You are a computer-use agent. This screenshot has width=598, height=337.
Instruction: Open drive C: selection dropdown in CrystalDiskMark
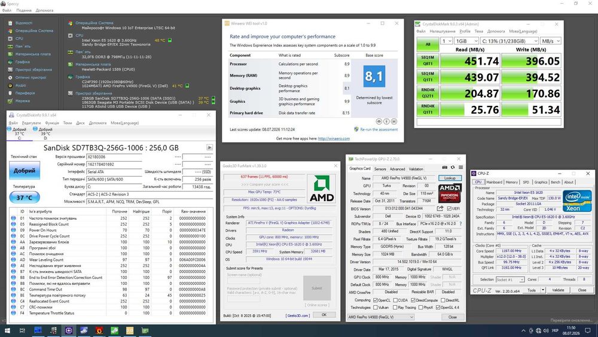click(x=509, y=41)
